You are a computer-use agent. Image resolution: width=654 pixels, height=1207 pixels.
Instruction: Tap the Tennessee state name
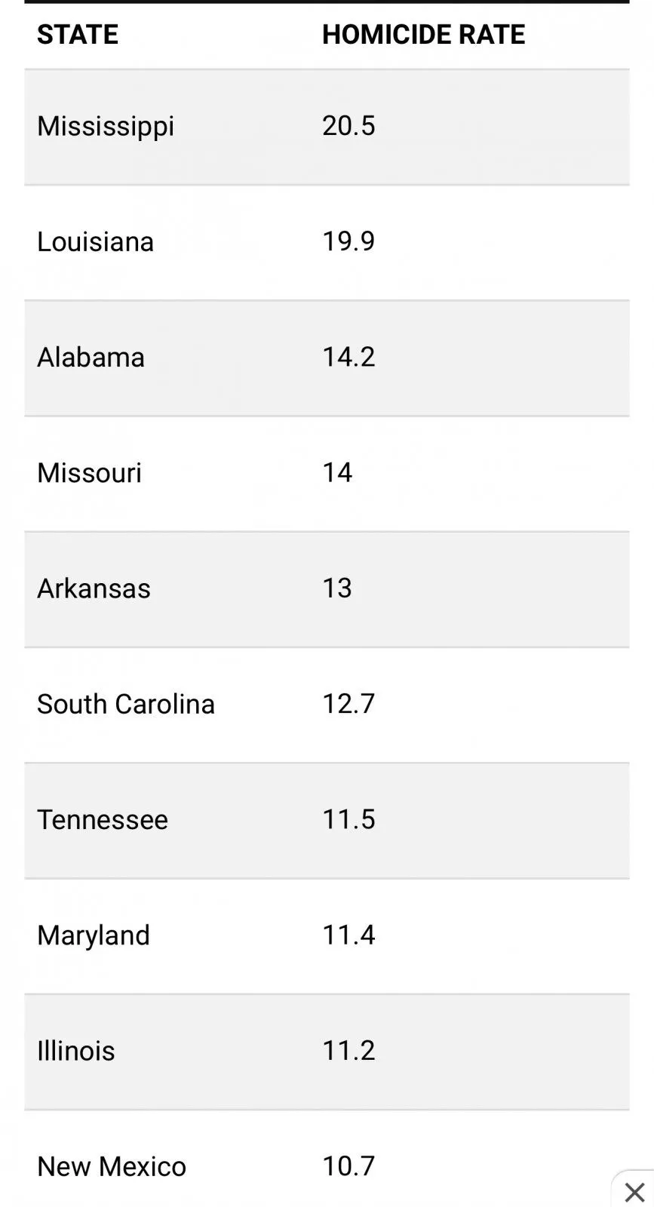(103, 819)
